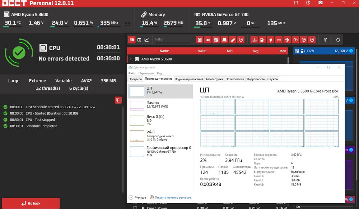Click the AVX2 test setting label
The width and height of the screenshot is (359, 209).
(86, 81)
